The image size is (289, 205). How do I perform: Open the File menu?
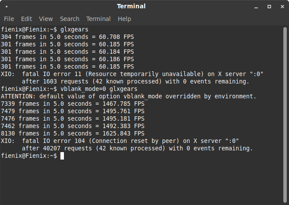click(x=9, y=19)
